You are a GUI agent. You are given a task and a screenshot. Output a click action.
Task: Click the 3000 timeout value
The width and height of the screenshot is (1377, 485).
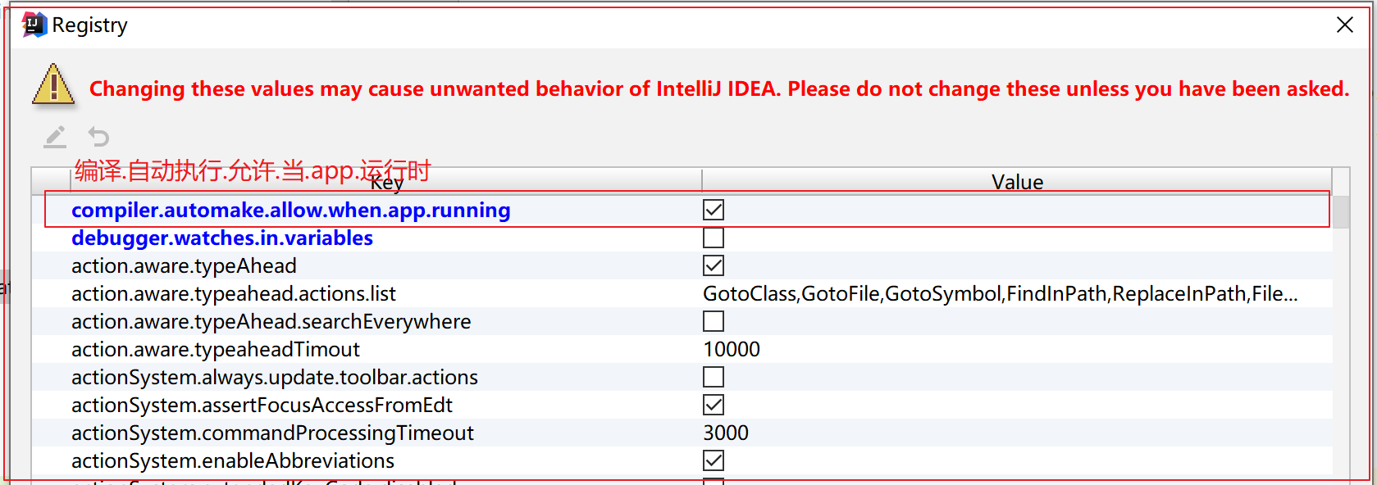click(x=726, y=433)
